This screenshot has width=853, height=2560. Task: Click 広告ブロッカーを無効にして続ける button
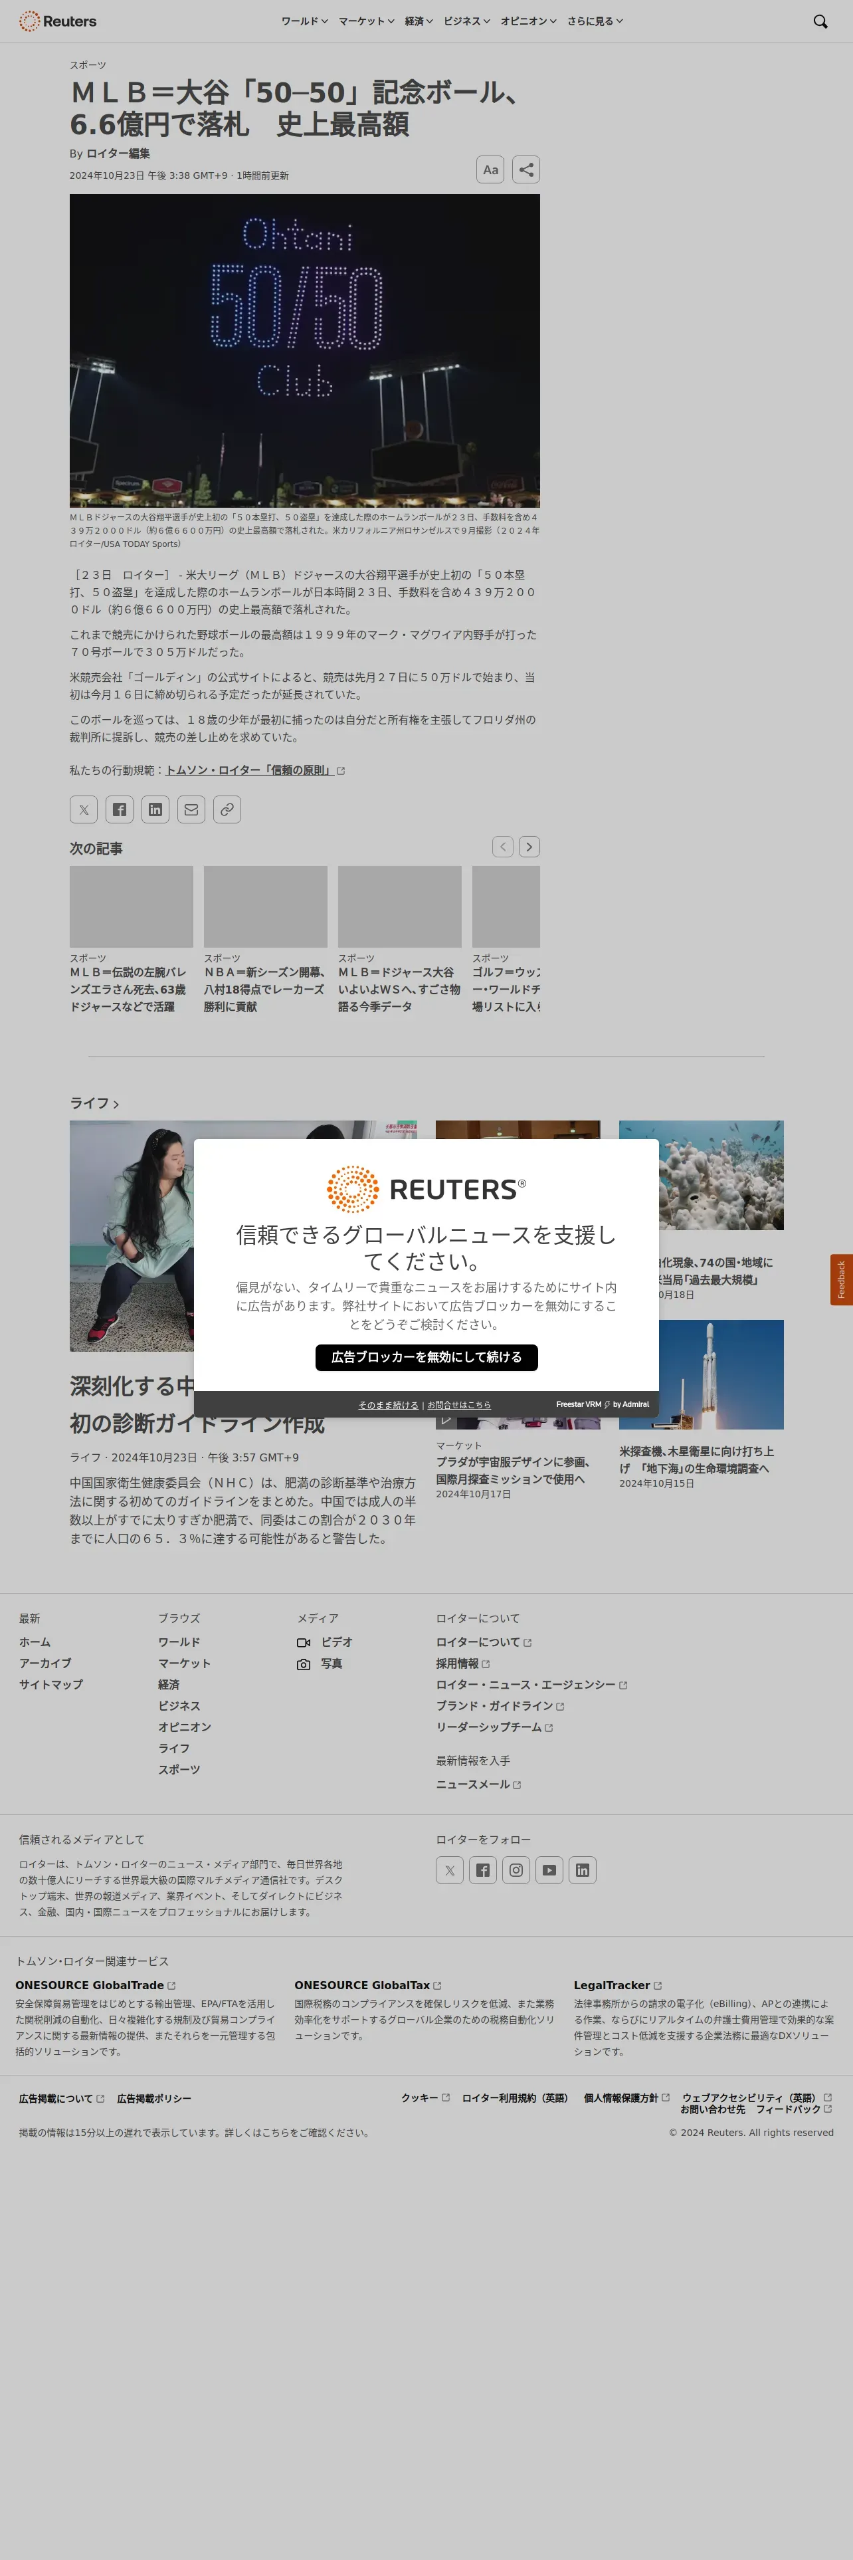click(426, 1356)
